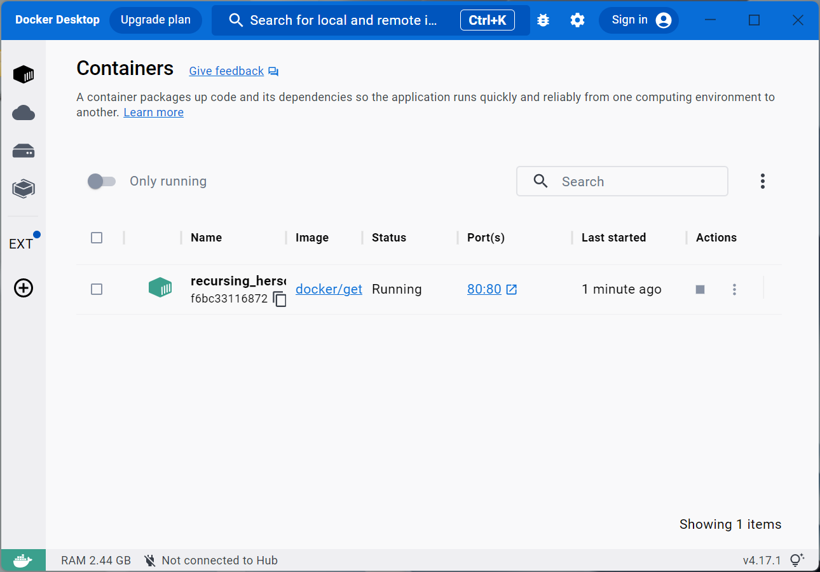Screen dimensions: 820x572
Task: Click the Docker whale status icon
Action: 23,561
